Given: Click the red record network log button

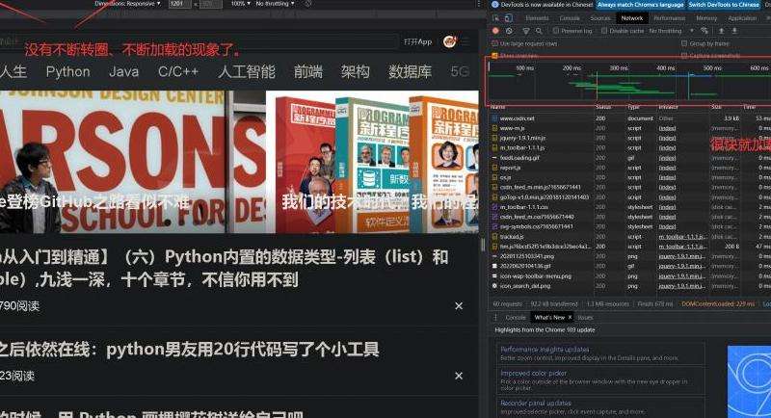Looking at the screenshot, I should pos(495,31).
